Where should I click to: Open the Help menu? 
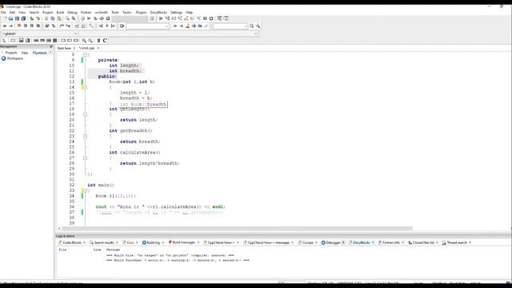click(189, 13)
